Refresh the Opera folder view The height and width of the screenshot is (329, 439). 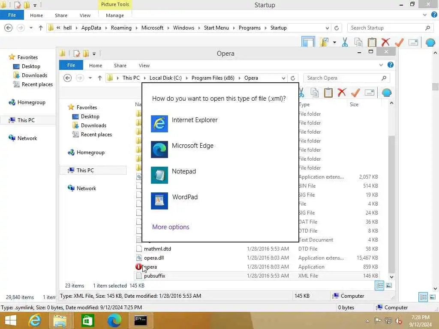[292, 78]
